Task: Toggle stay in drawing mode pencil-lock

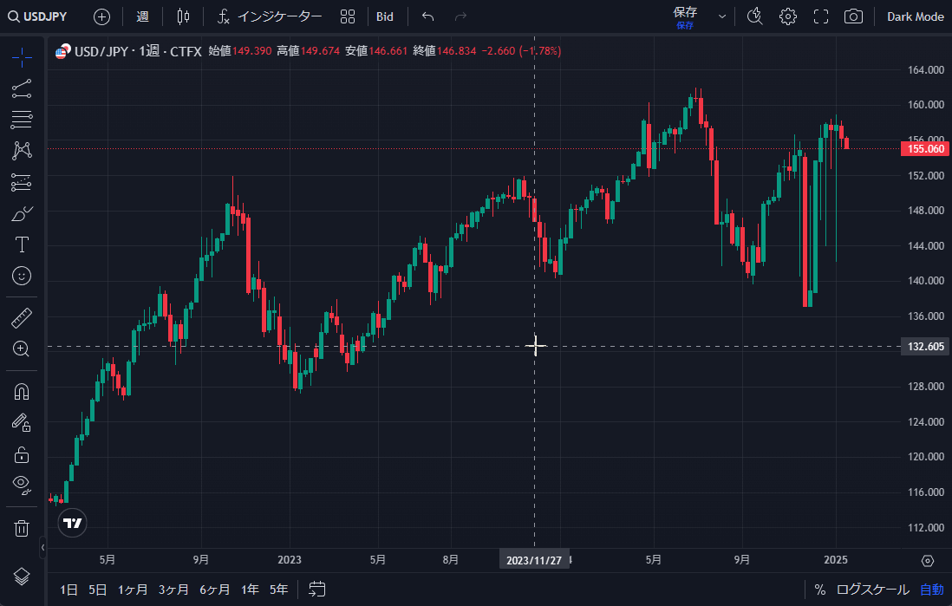Action: pos(22,422)
